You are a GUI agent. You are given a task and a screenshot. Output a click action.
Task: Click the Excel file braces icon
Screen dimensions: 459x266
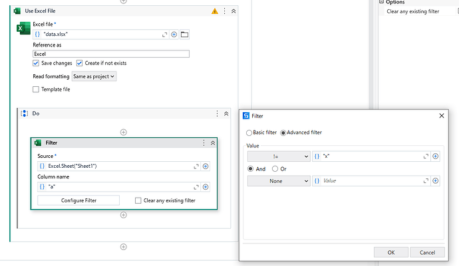click(x=37, y=34)
